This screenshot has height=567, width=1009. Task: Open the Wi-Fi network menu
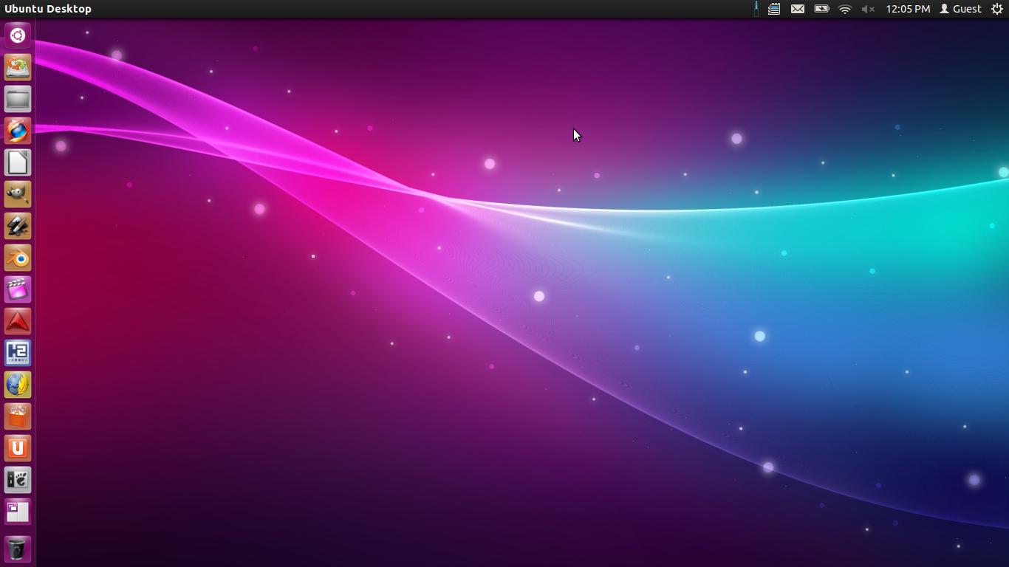coord(845,9)
